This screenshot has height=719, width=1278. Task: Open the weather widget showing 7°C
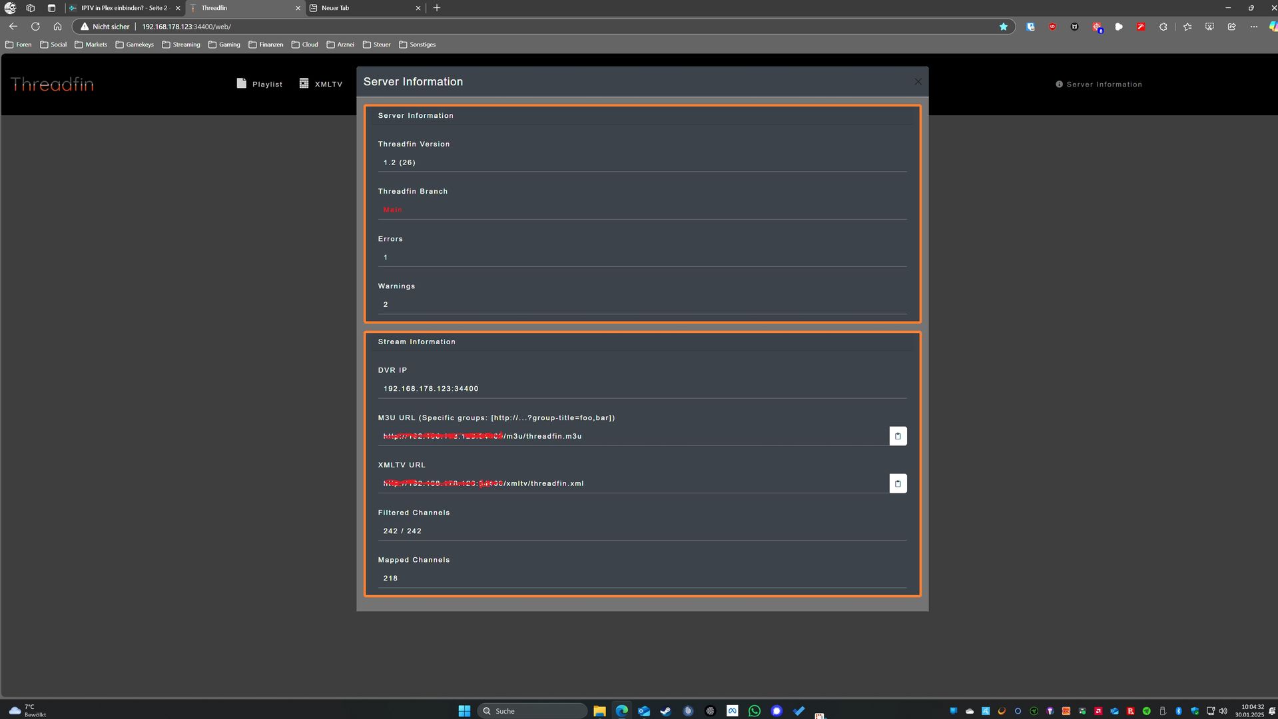point(27,710)
